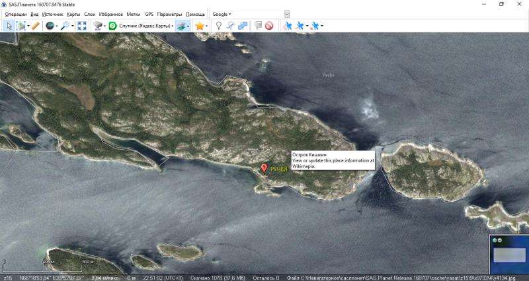This screenshot has height=281, width=529.
Task: Click the add polygon mark icon
Action: coord(242,26)
